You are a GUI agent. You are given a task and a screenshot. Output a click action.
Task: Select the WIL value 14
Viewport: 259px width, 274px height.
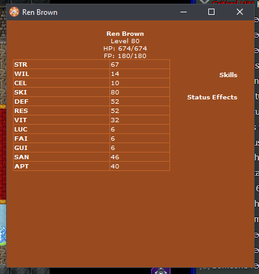pyautogui.click(x=115, y=74)
